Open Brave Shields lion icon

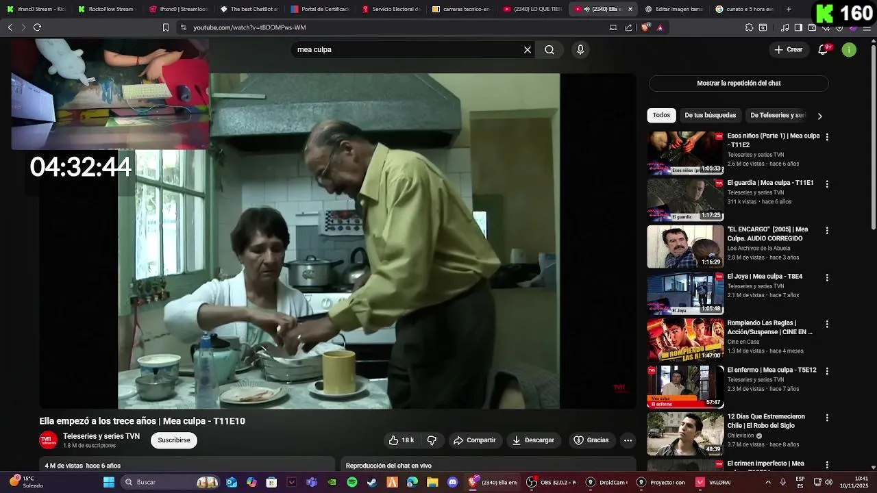pos(645,27)
